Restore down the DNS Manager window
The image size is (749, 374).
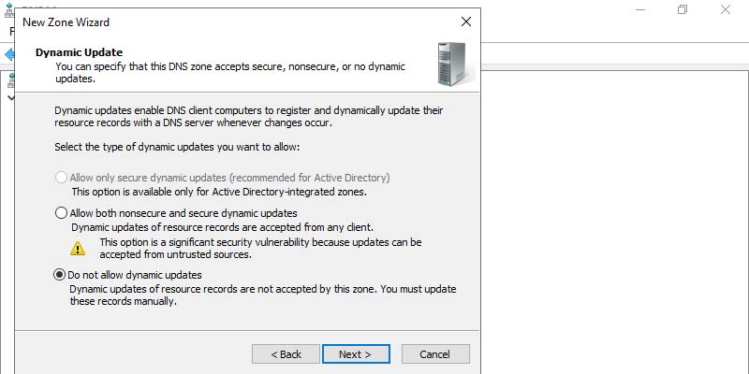(683, 9)
